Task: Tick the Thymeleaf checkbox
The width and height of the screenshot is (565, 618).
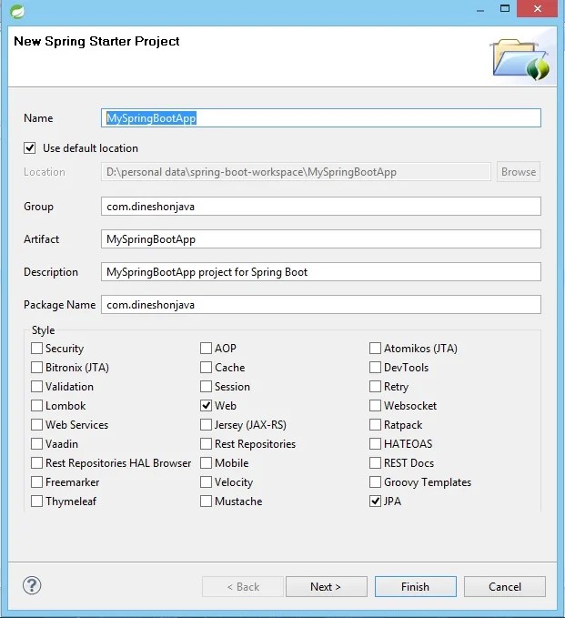Action: tap(36, 501)
